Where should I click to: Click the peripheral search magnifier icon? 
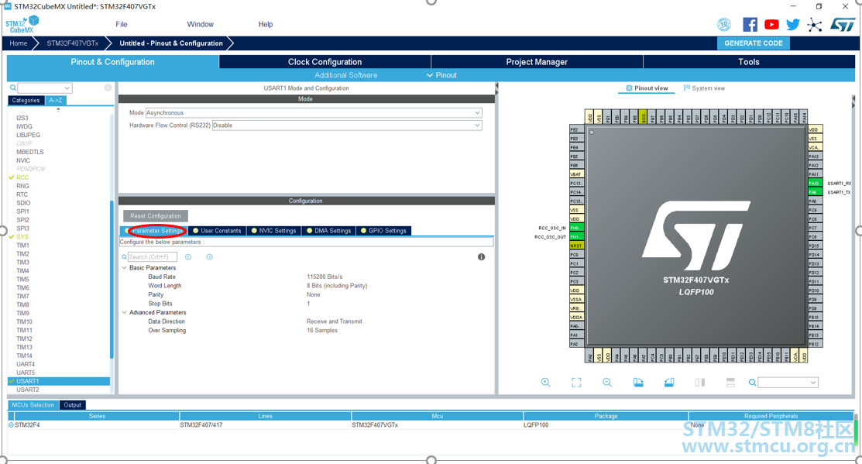(x=12, y=88)
